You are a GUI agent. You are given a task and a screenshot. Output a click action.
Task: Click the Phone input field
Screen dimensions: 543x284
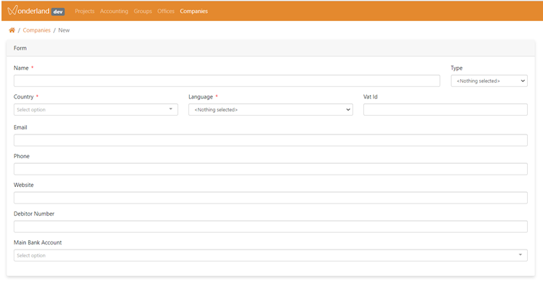tap(270, 169)
